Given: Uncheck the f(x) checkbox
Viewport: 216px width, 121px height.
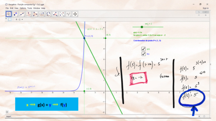Looking at the screenshot, I should 143,54.
